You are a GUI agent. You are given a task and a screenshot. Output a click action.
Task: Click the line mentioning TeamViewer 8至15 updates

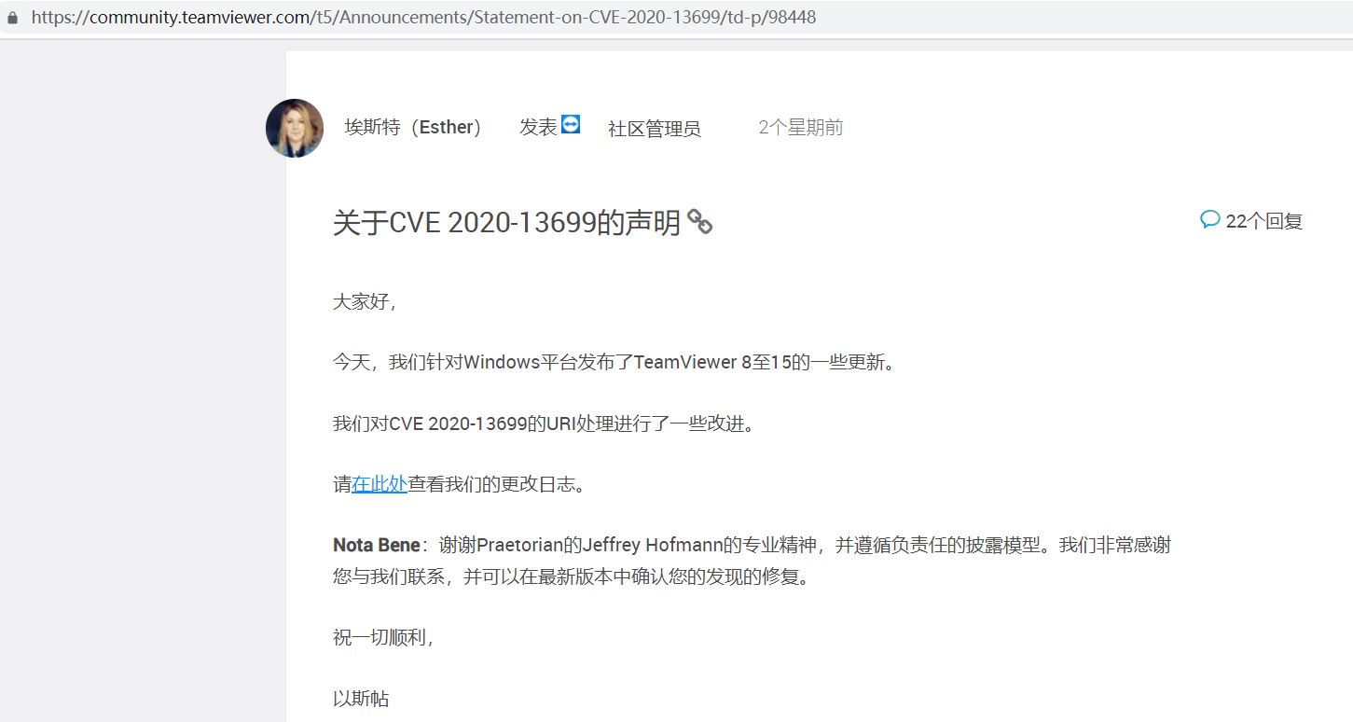(x=615, y=362)
